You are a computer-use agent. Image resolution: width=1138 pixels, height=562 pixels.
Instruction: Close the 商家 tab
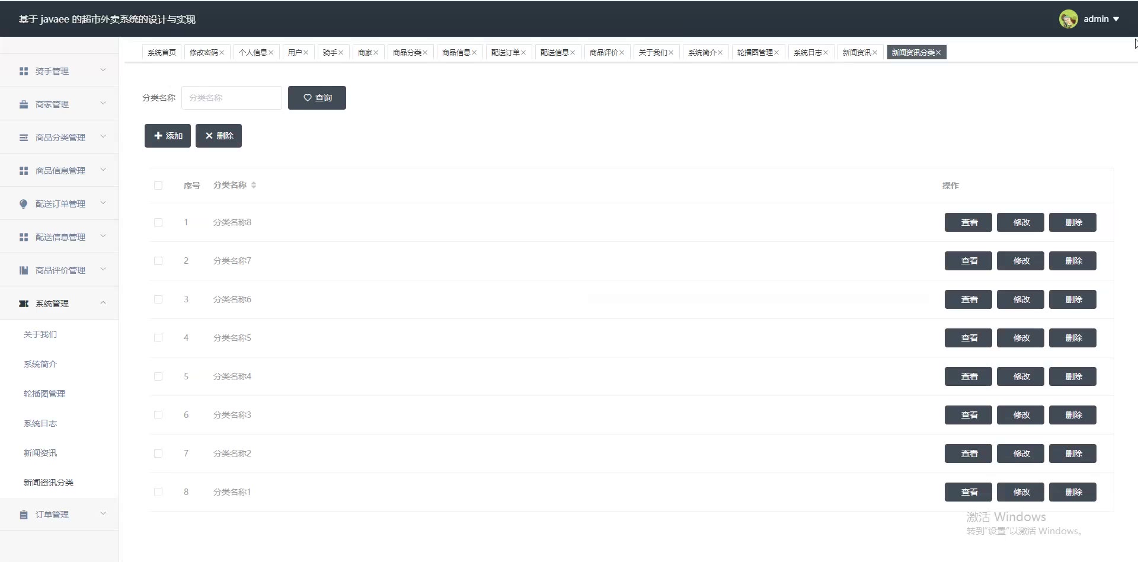point(376,53)
